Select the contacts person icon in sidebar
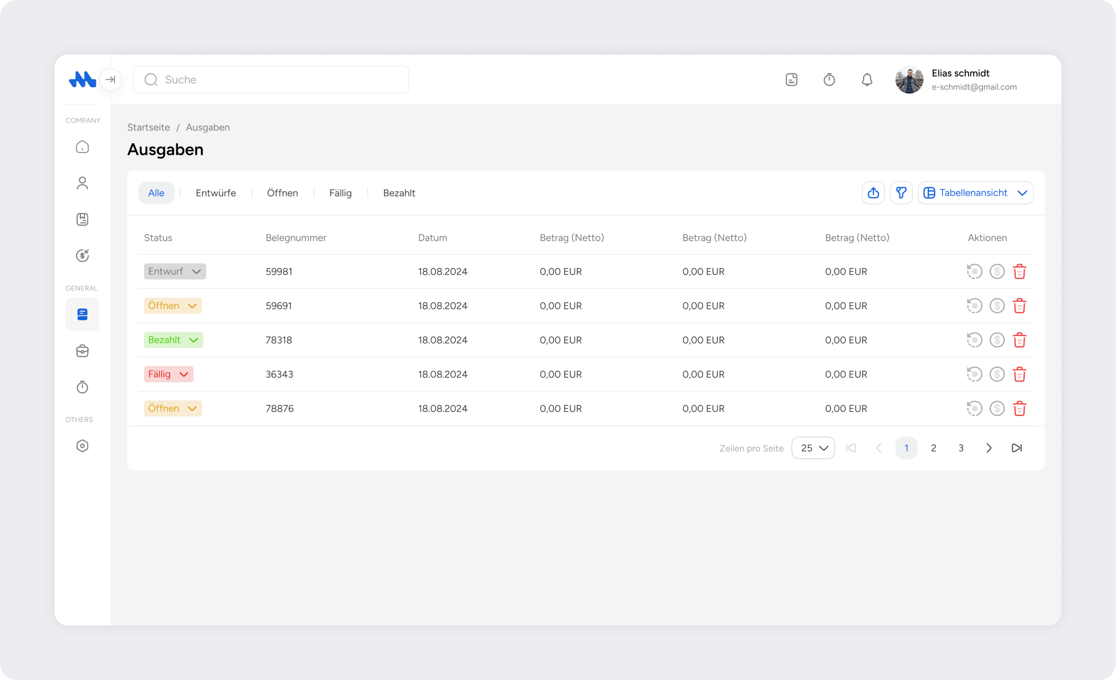 tap(83, 182)
